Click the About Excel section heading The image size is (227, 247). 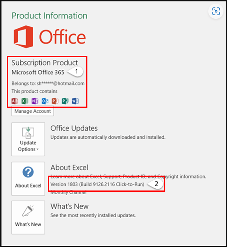[69, 167]
